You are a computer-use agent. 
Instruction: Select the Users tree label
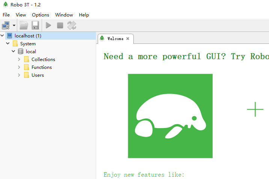click(x=38, y=75)
